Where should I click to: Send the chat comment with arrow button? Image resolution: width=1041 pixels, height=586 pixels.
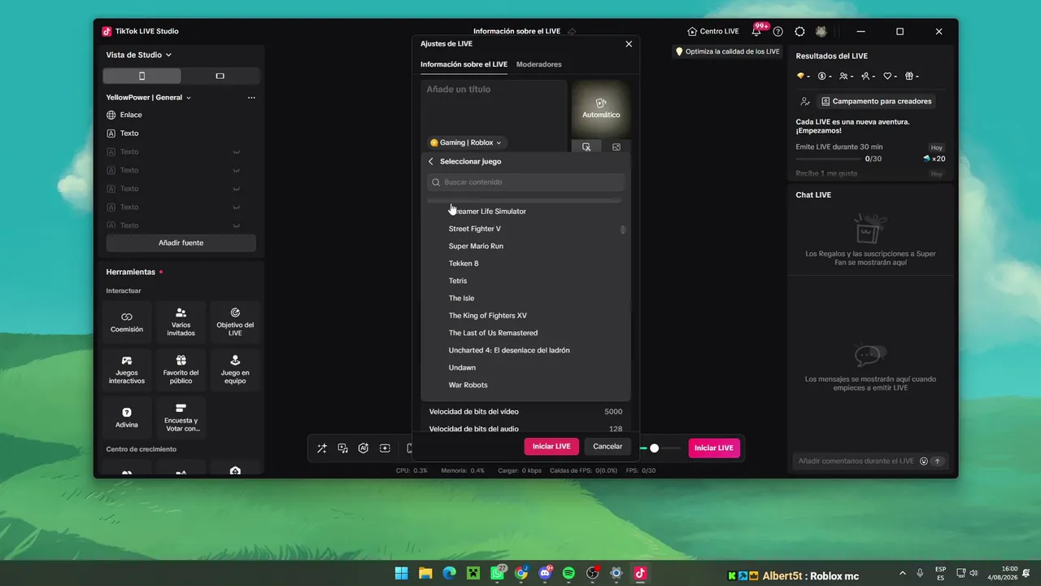coord(937,461)
